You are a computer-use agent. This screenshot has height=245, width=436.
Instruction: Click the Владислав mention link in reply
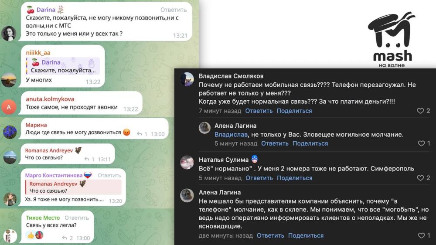click(231, 135)
